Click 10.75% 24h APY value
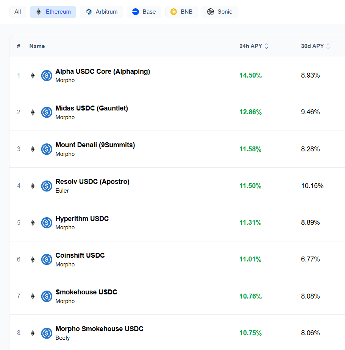This screenshot has width=345, height=350. click(250, 333)
